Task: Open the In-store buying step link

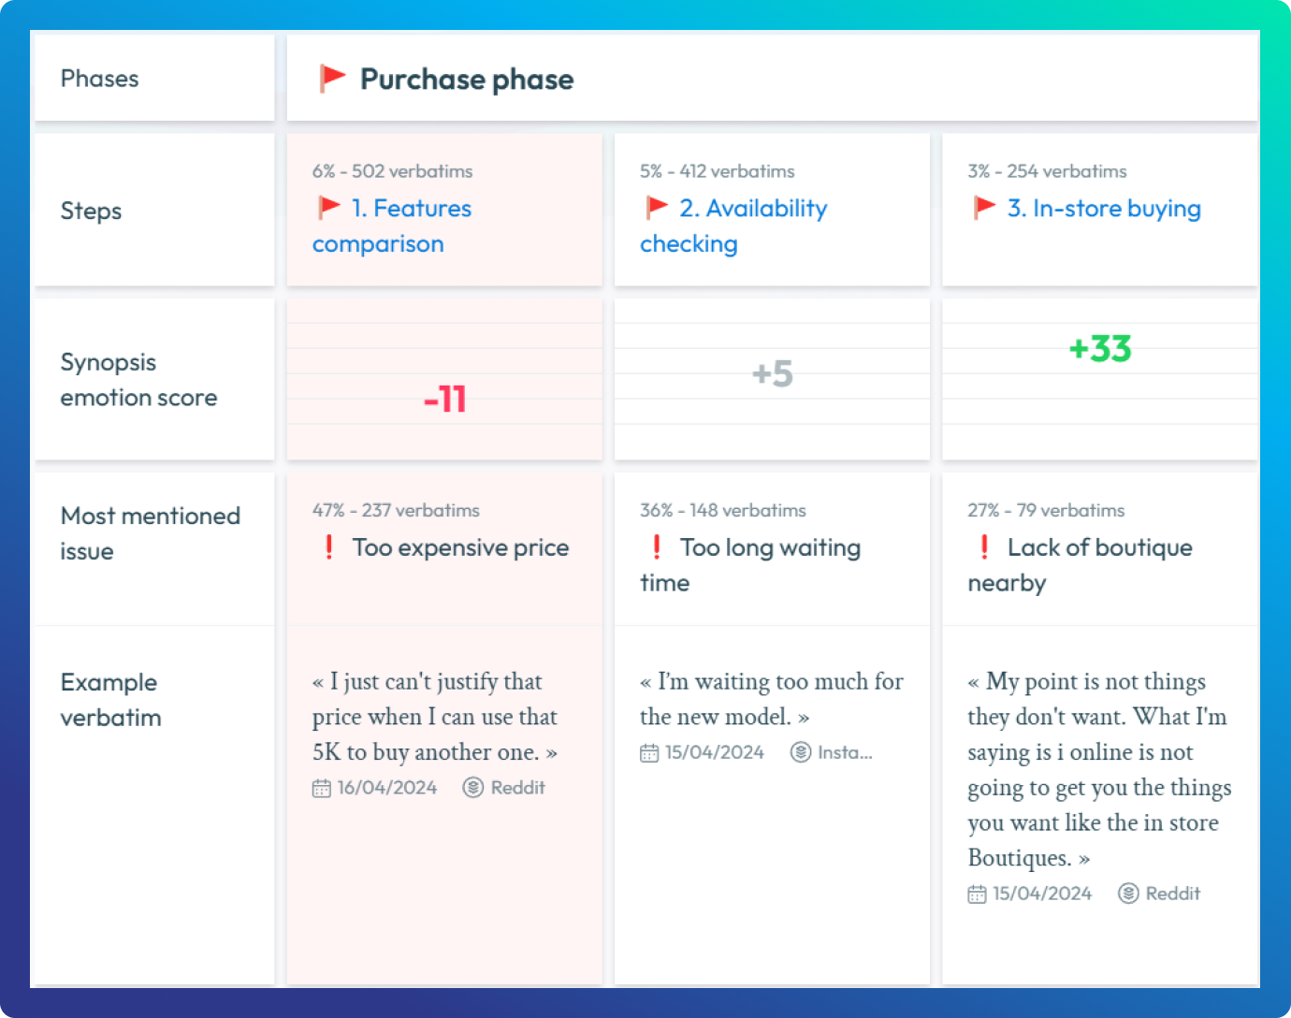Action: (x=1104, y=208)
